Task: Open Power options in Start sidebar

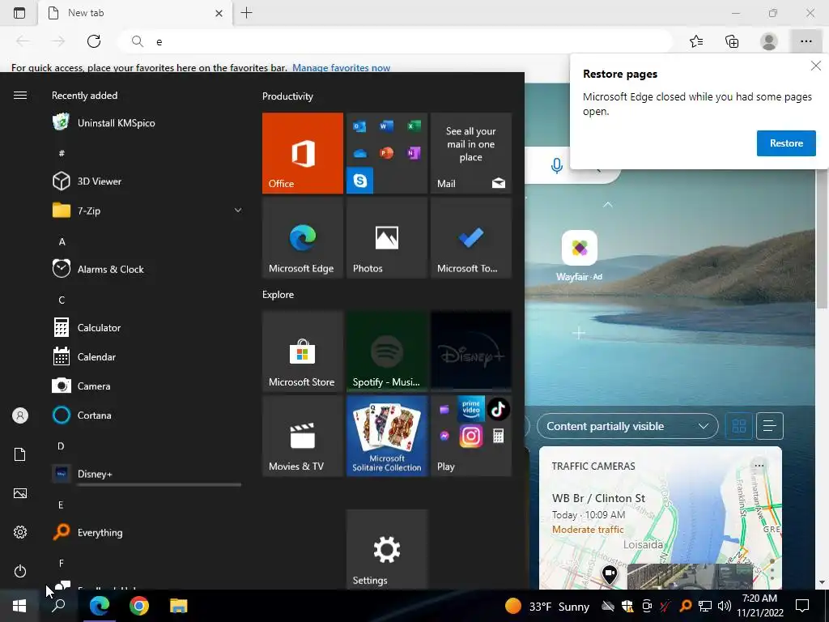Action: [20, 571]
